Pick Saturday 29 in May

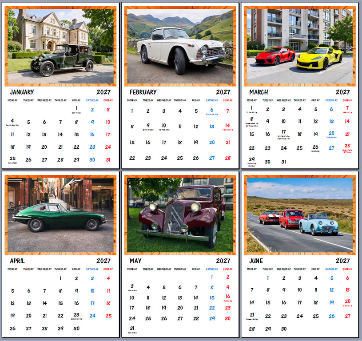(x=212, y=318)
